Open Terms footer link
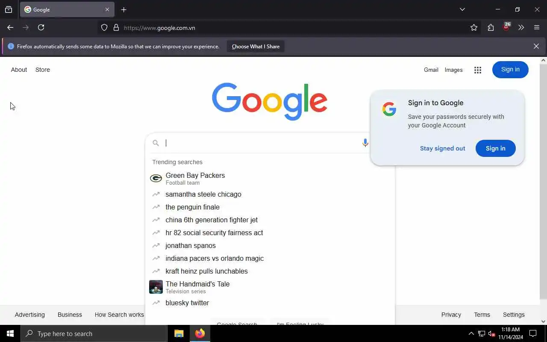 [x=482, y=315]
